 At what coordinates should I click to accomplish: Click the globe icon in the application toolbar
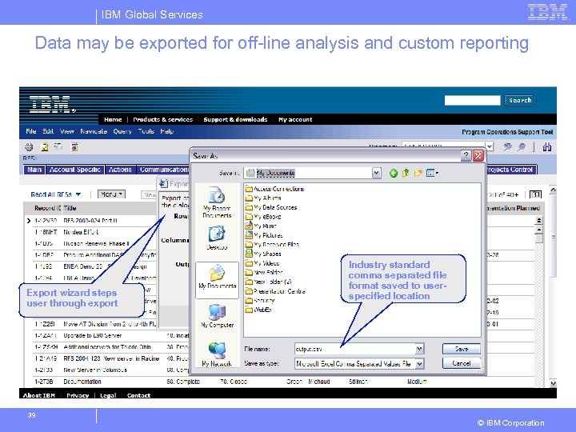tap(29, 147)
